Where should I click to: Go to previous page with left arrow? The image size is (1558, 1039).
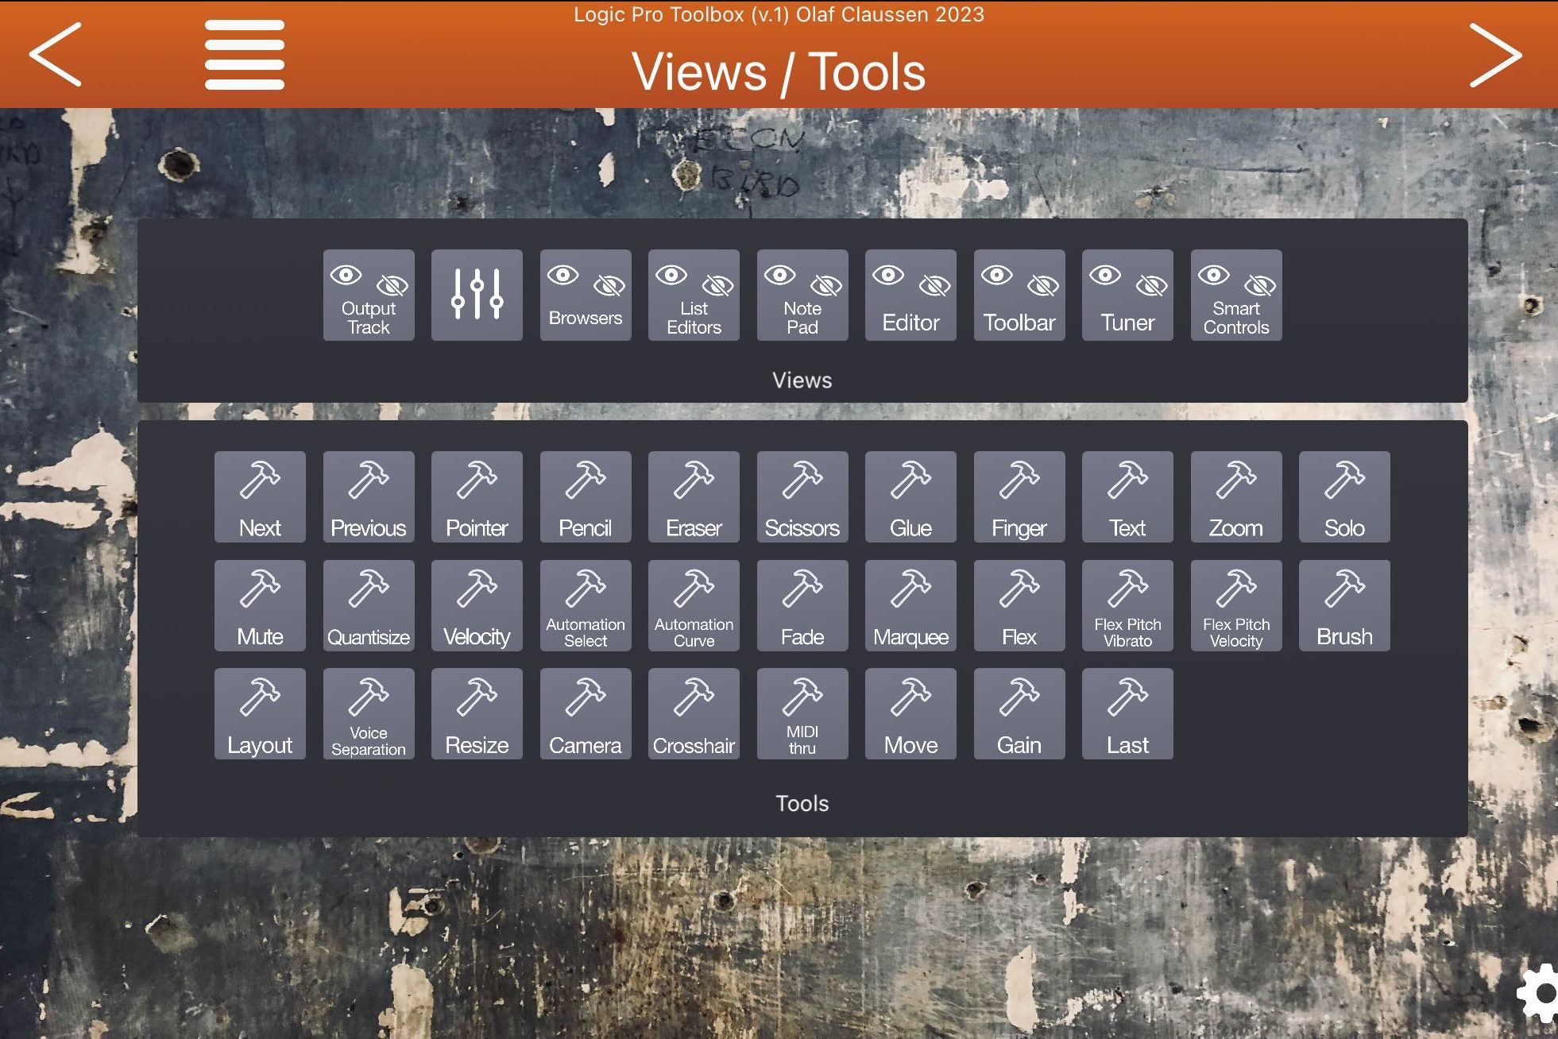tap(56, 54)
